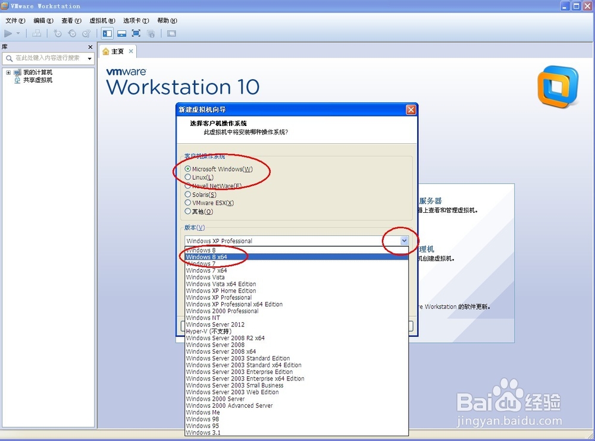Choose Windows 8 x64 from the list
Viewport: 595px width, 441px height.
(x=297, y=257)
